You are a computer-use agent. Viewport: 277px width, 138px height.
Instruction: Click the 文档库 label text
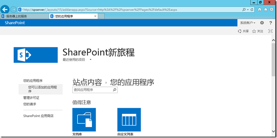(x=77, y=134)
